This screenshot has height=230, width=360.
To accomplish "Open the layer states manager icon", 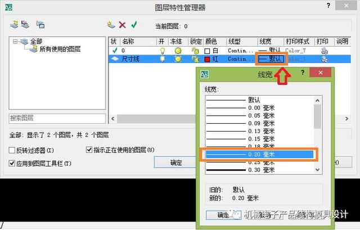I will pos(40,24).
